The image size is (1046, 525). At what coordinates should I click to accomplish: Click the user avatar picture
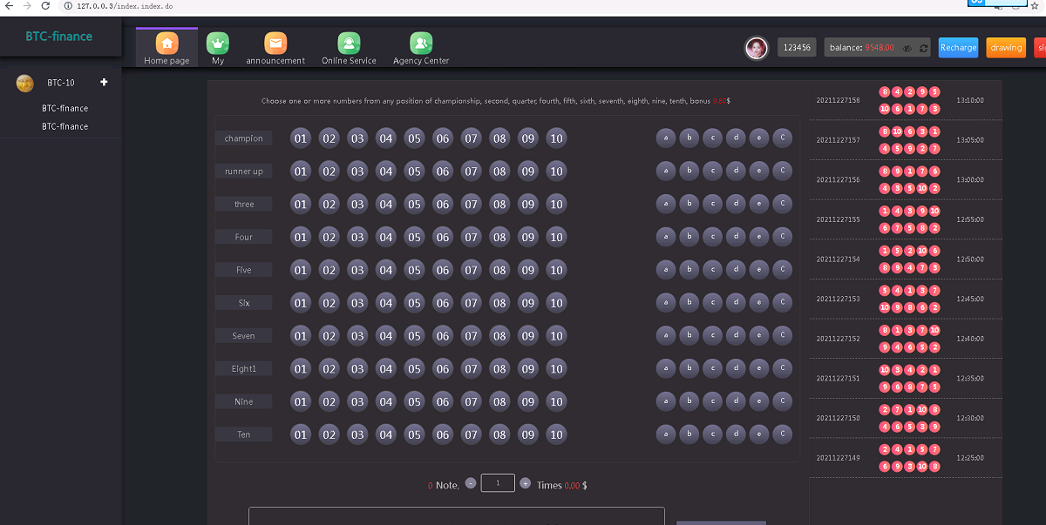point(757,48)
